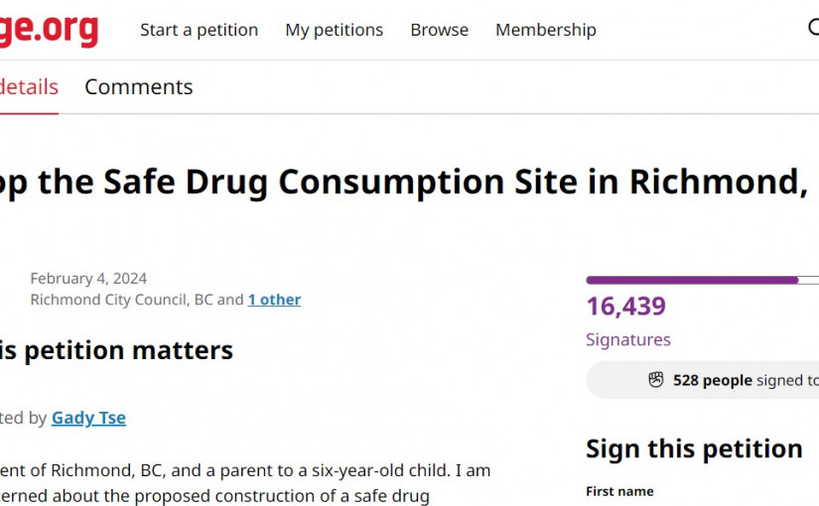Image resolution: width=819 pixels, height=506 pixels.
Task: Select Membership in the top navigation
Action: 545,30
